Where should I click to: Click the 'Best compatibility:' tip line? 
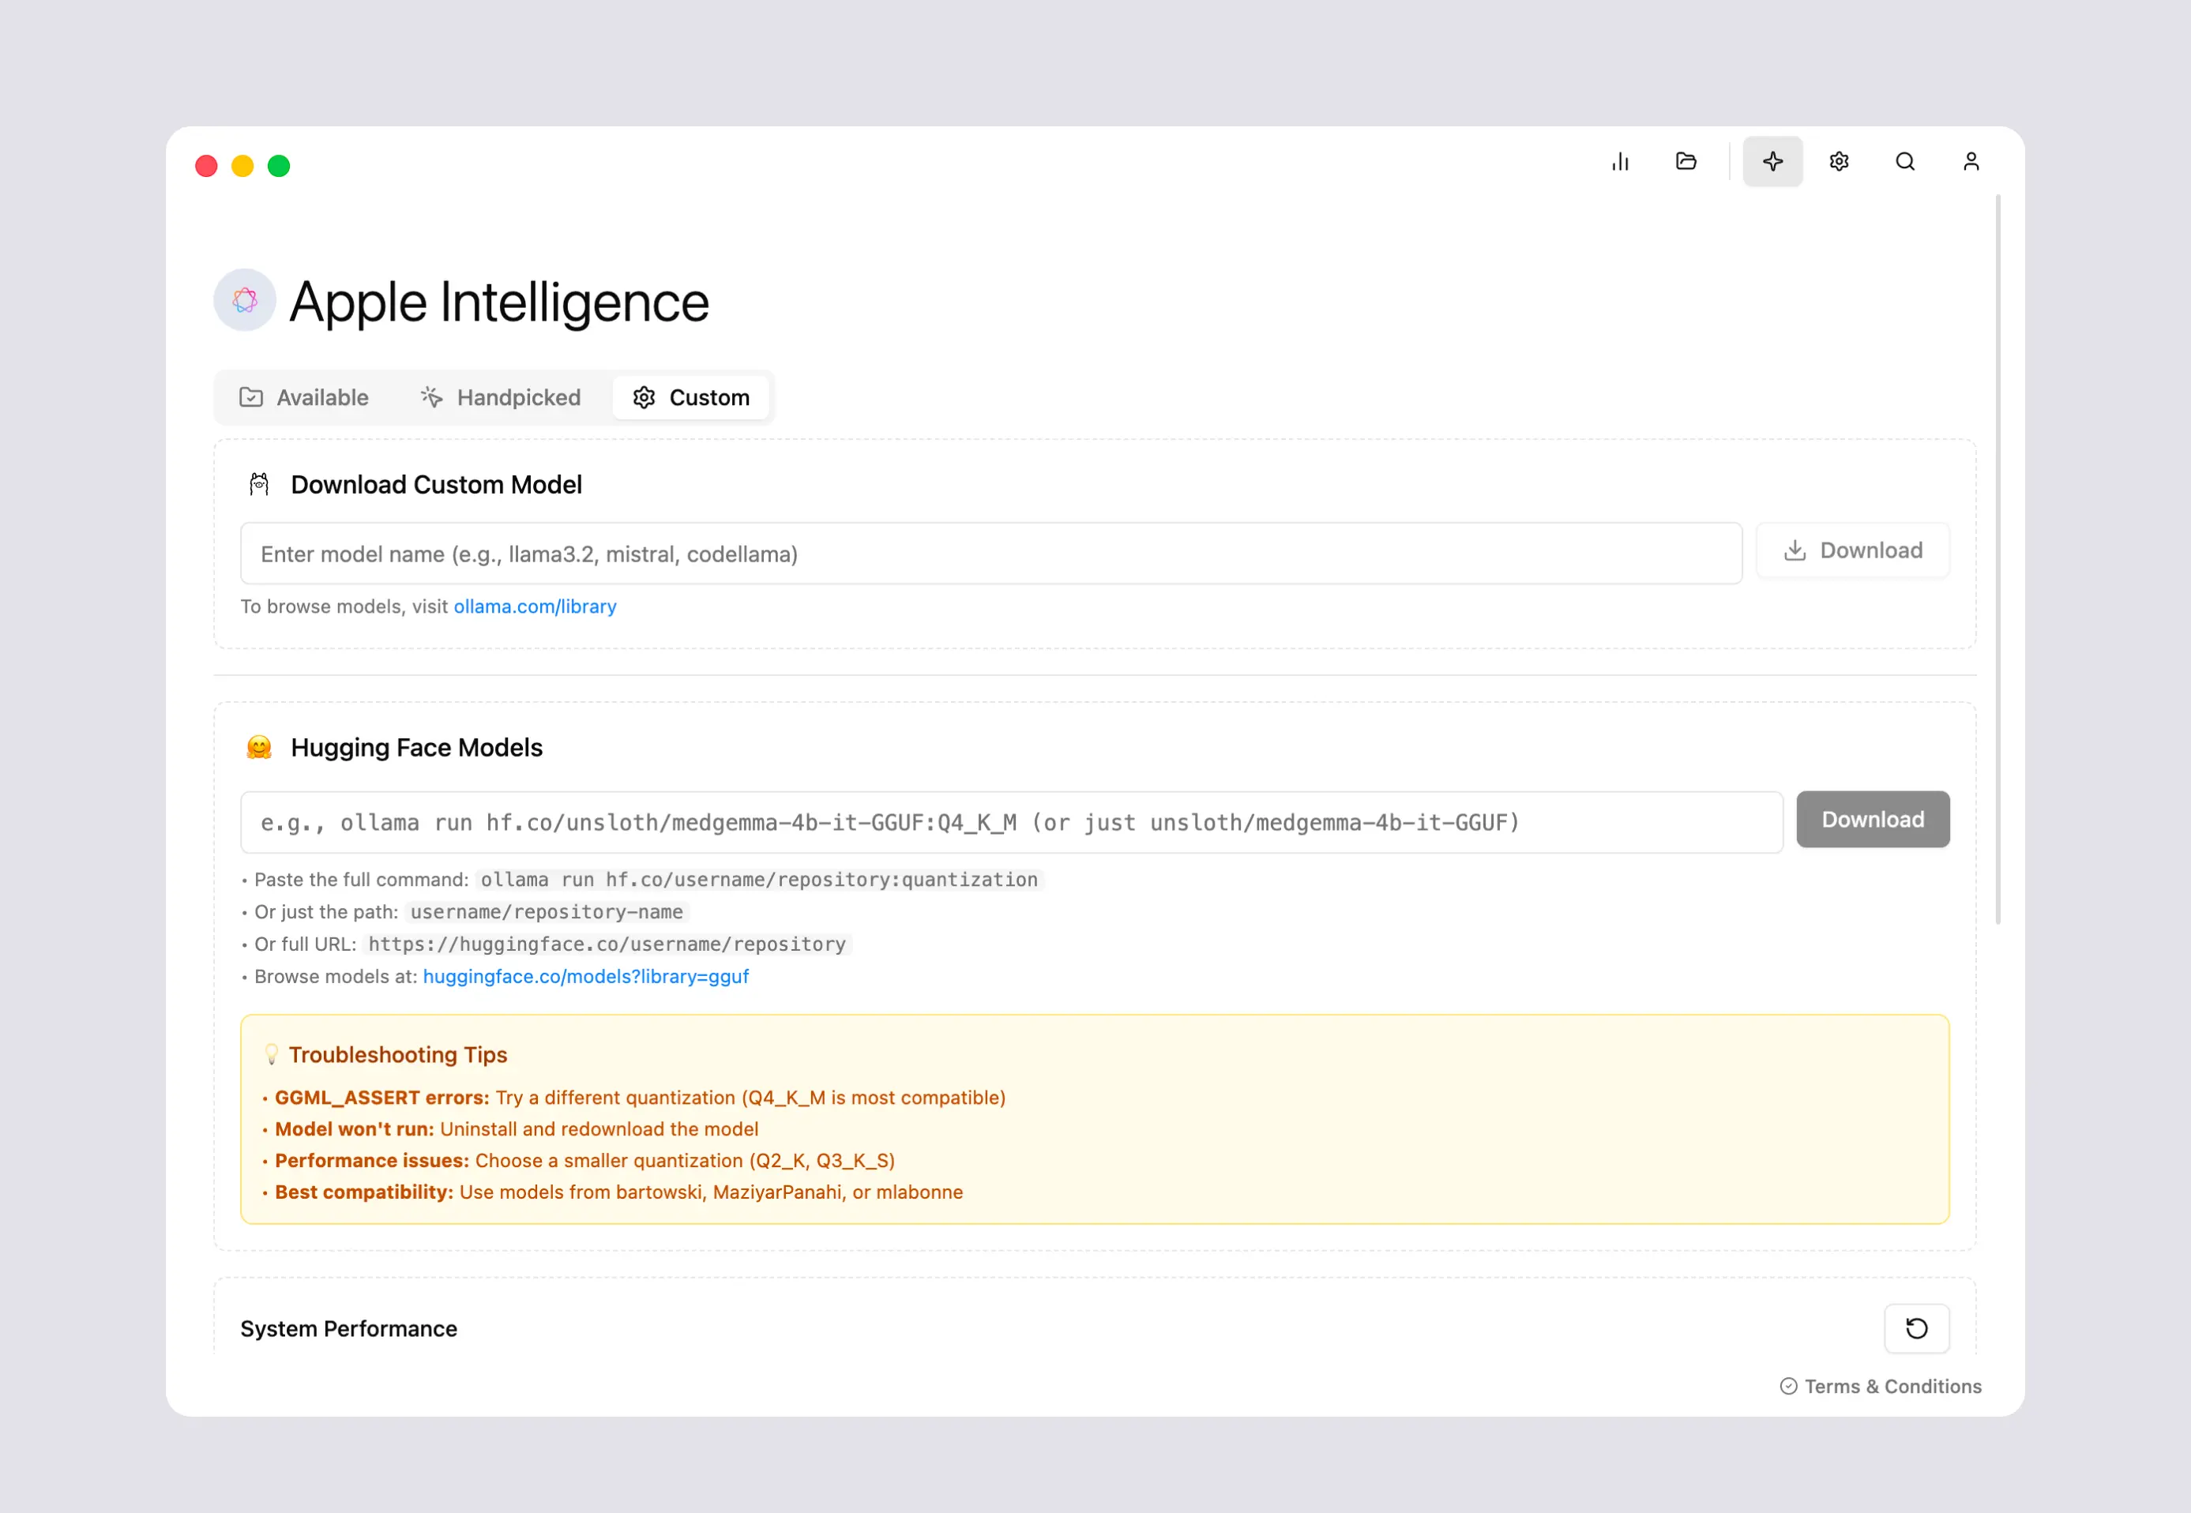(614, 1192)
